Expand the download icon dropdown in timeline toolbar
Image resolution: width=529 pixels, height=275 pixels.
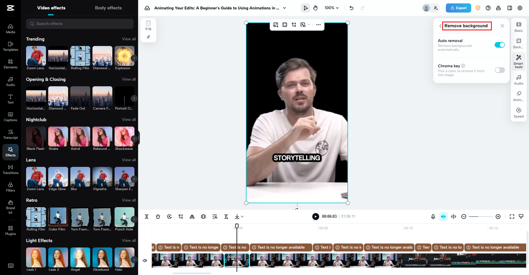[x=242, y=216]
